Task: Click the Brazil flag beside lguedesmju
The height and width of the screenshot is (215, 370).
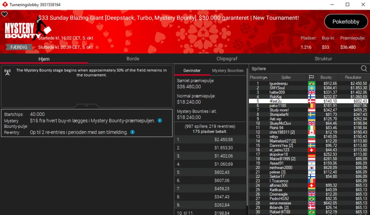Action: (x=311, y=84)
